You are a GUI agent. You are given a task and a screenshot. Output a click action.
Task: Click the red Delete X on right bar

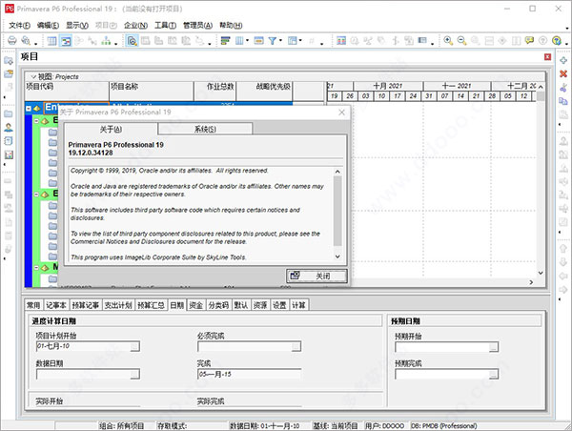coord(563,73)
